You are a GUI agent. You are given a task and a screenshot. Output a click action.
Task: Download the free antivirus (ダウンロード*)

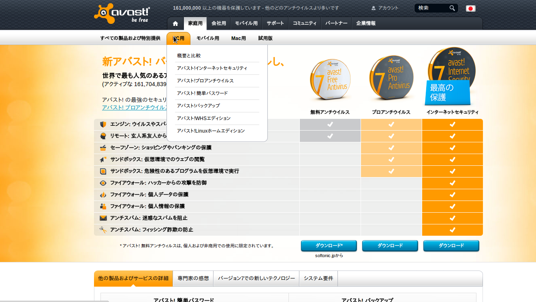point(329,246)
